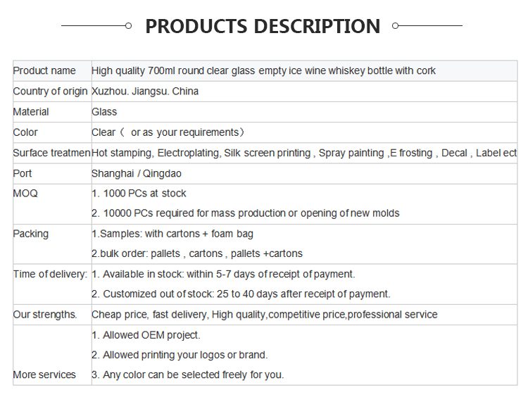Click the More services label cell

[44, 375]
